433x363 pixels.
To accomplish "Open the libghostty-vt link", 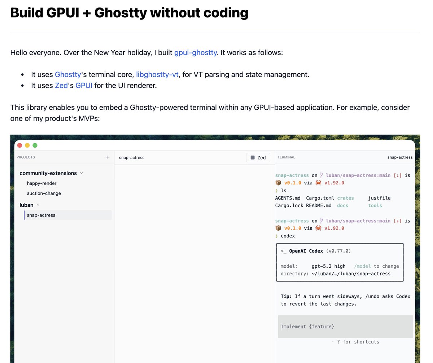I will tap(157, 75).
